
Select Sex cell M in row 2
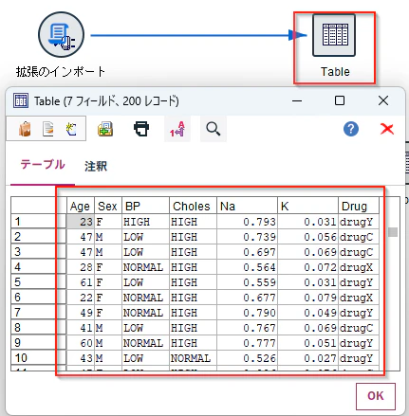point(108,237)
